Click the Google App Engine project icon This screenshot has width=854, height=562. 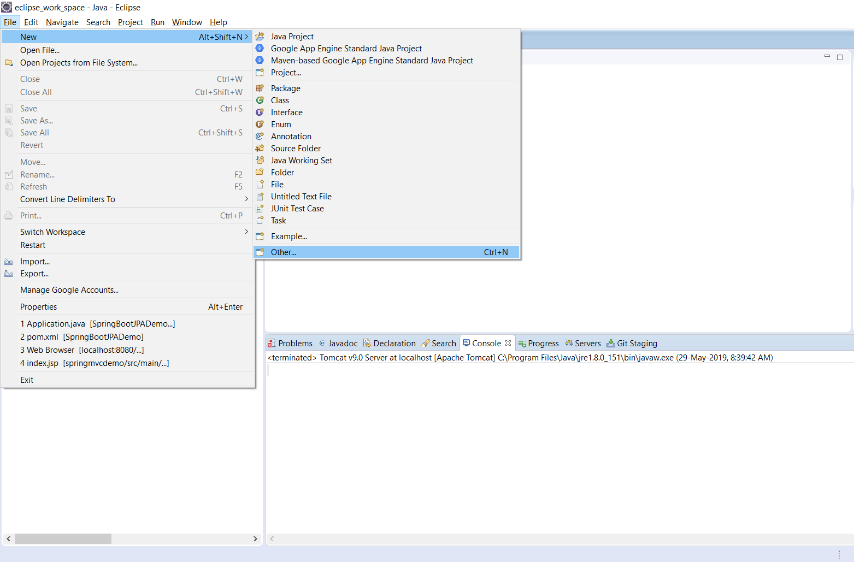pyautogui.click(x=260, y=49)
